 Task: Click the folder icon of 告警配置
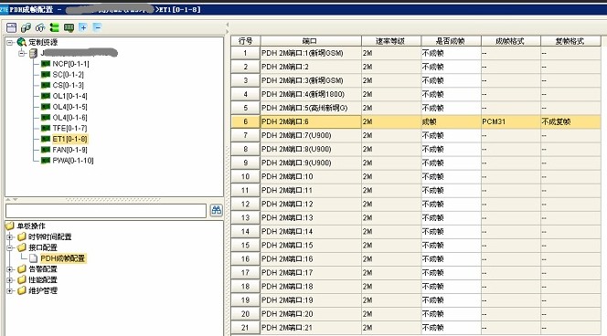tap(22, 268)
